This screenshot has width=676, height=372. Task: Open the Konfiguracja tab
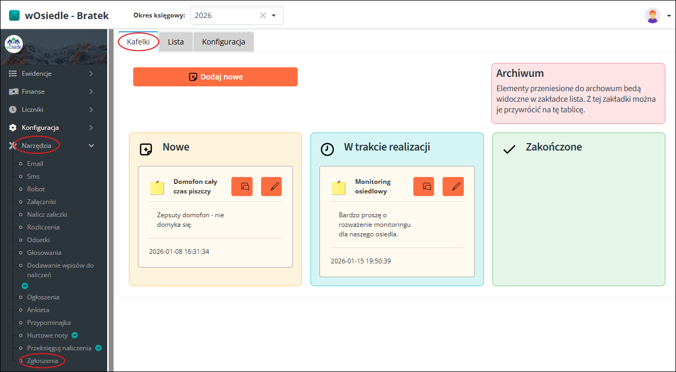223,42
